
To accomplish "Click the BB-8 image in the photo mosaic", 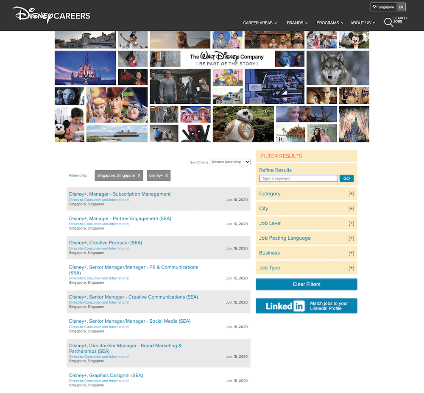I will [243, 124].
